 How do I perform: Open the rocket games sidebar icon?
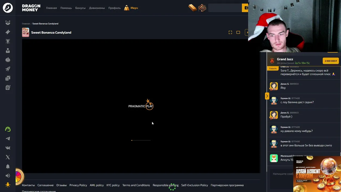(x=8, y=69)
